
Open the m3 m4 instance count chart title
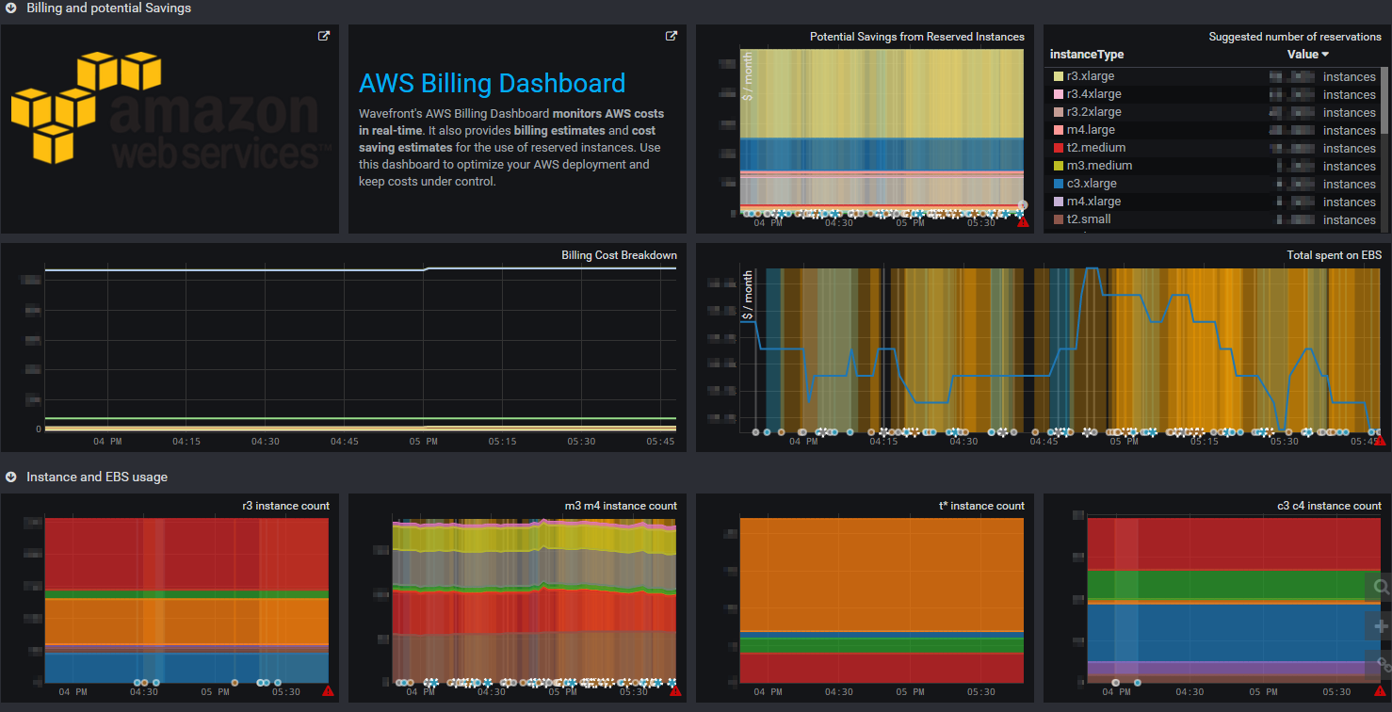click(621, 506)
